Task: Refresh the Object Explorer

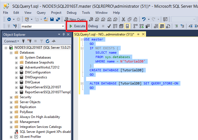Action: point(48,41)
